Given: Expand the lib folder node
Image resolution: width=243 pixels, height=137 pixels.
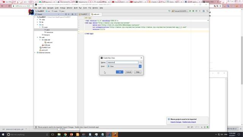Looking at the screenshot, I should [38, 22].
